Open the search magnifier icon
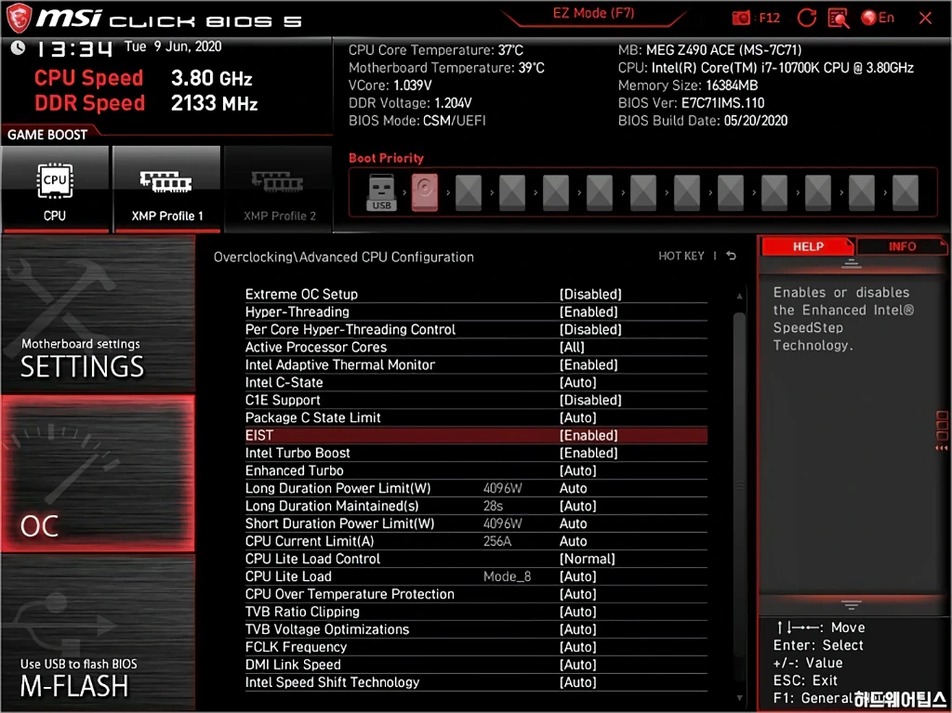This screenshot has width=952, height=713. click(839, 18)
